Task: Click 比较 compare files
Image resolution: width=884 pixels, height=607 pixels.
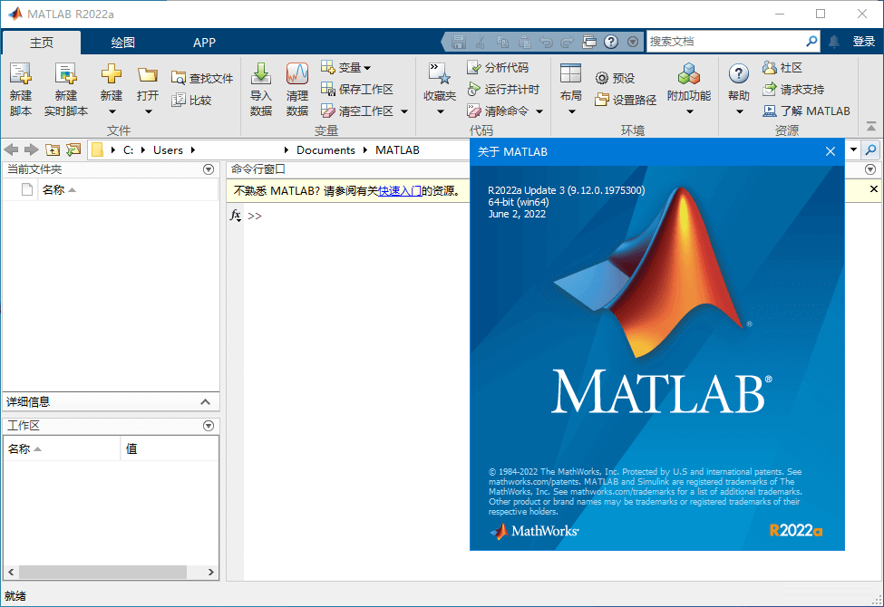Action: click(191, 101)
